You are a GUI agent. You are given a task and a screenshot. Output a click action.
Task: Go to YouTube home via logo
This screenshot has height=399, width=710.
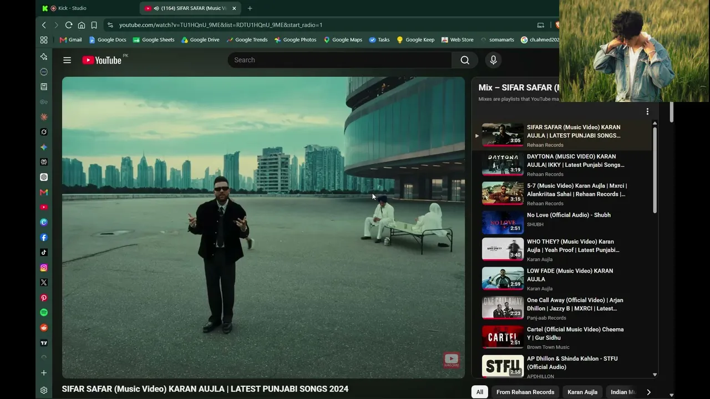coord(102,60)
